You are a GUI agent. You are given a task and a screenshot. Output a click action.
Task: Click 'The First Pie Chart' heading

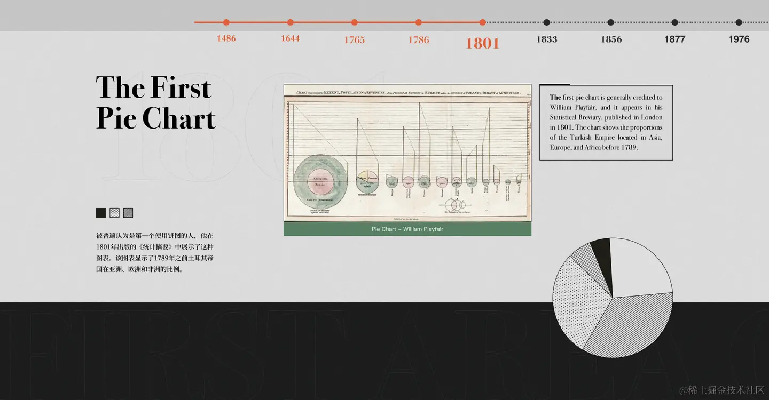pyautogui.click(x=155, y=102)
